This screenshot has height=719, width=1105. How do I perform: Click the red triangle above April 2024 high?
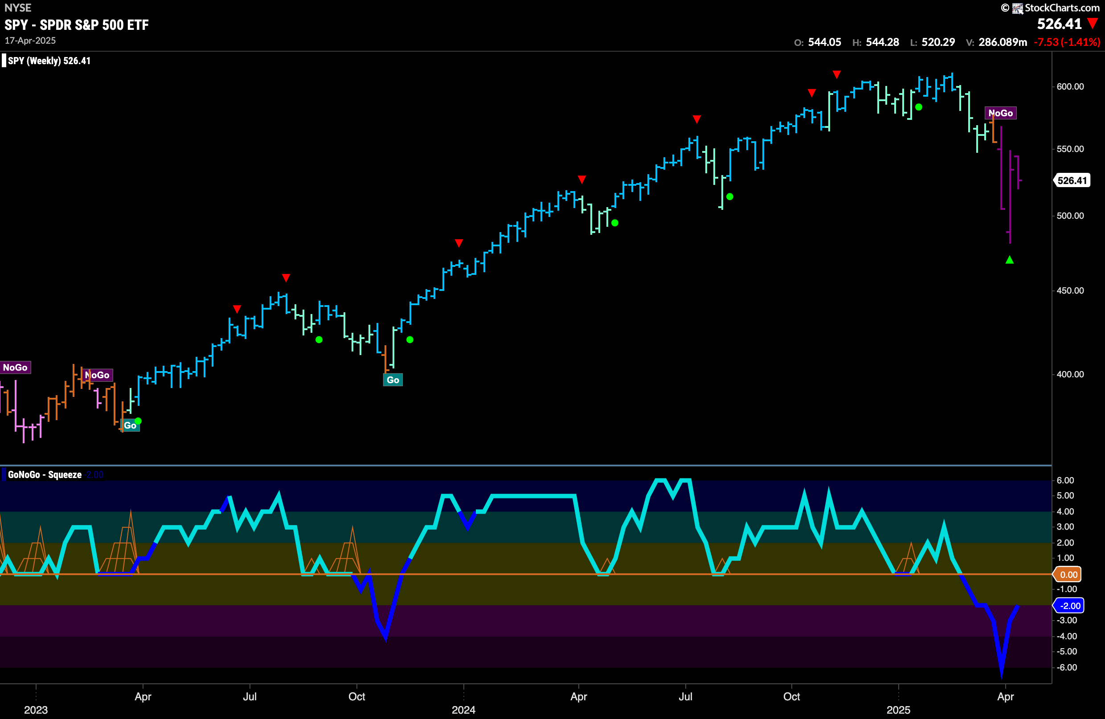coord(582,179)
